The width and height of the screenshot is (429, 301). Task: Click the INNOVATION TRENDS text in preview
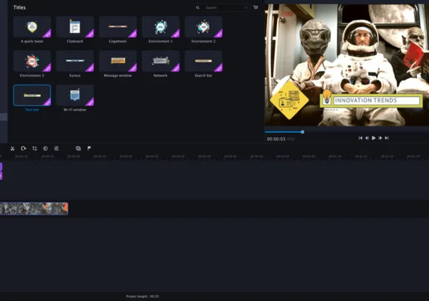366,100
